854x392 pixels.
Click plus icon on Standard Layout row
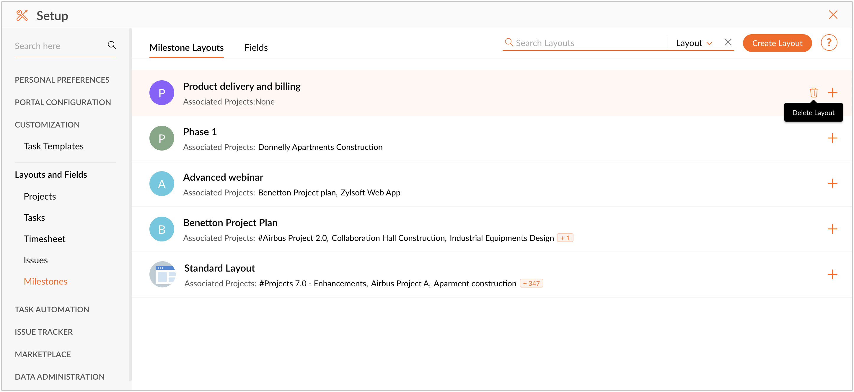pyautogui.click(x=832, y=274)
